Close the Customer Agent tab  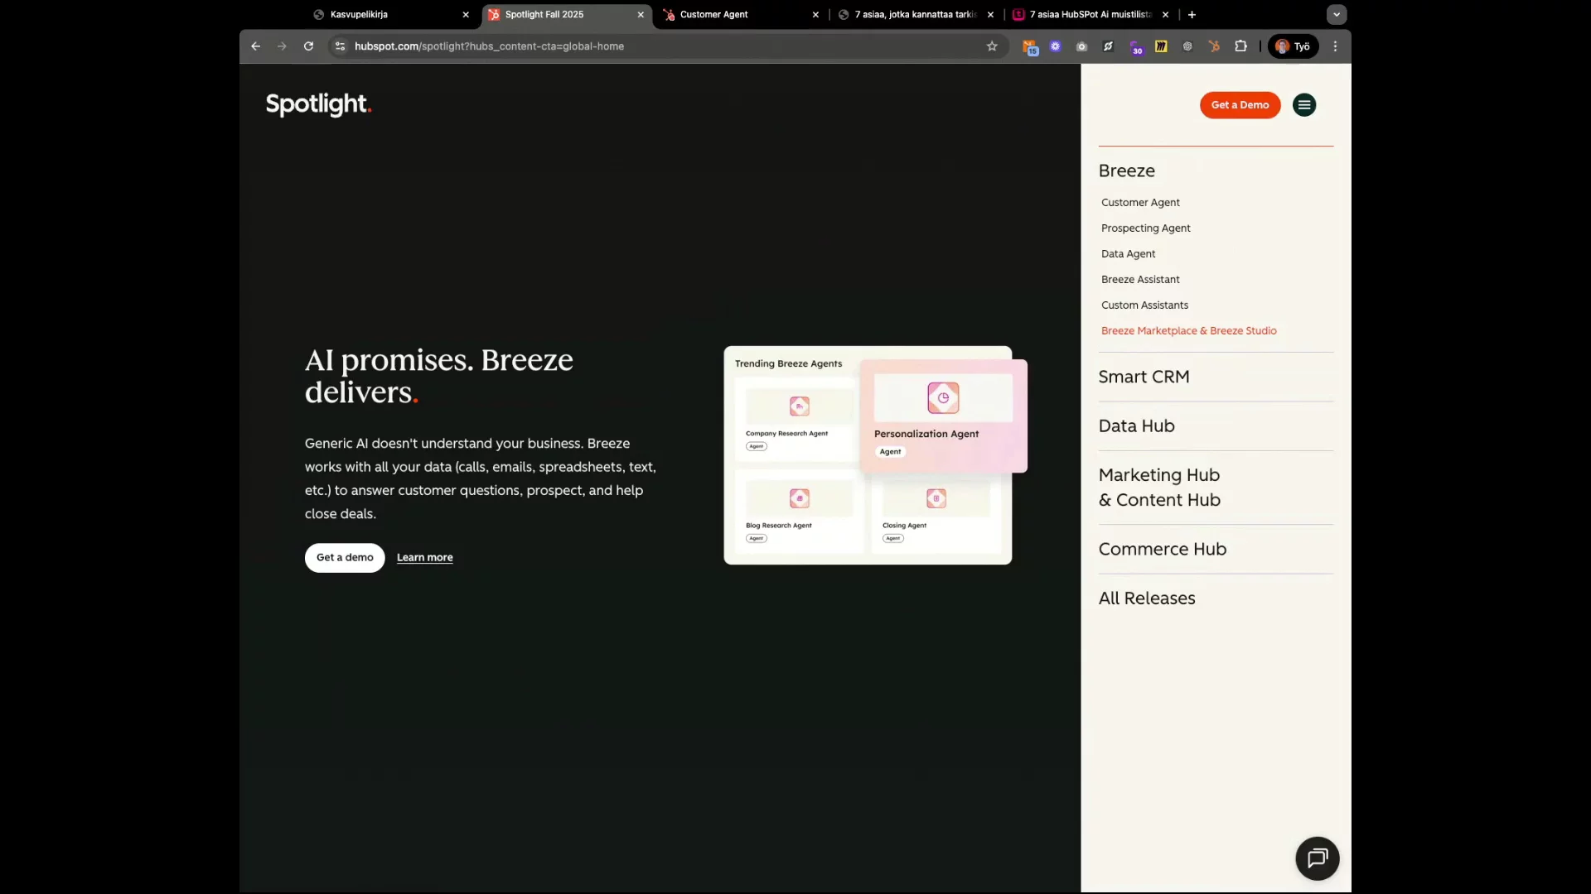pos(815,14)
